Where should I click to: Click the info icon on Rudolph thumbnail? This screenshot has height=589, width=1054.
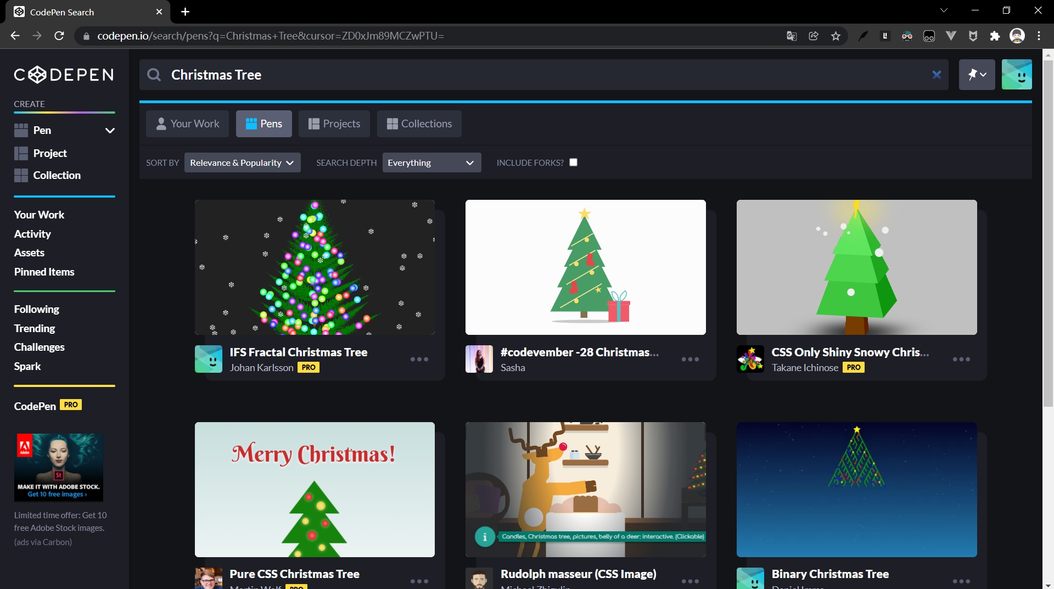coord(485,537)
